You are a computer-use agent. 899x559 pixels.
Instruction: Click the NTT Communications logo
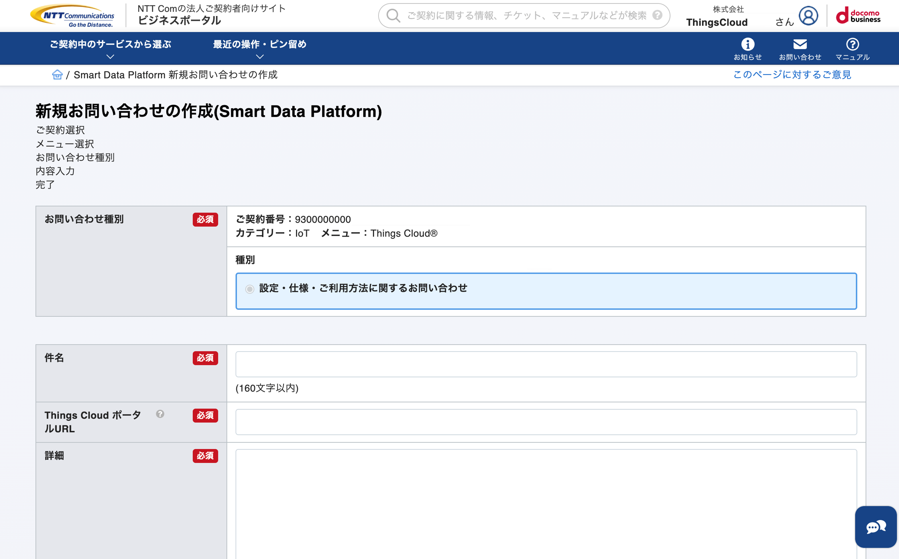[x=72, y=16]
